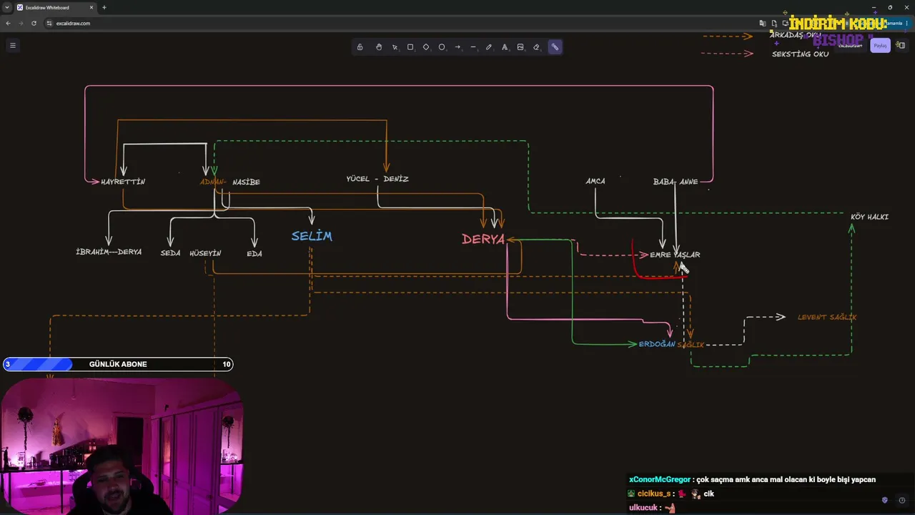Expand the browser tab search dropdown
This screenshot has width=915, height=515.
click(x=6, y=7)
